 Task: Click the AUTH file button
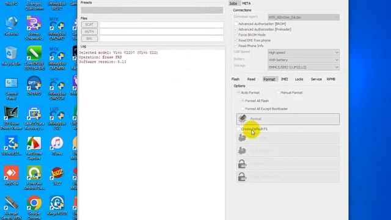point(89,31)
